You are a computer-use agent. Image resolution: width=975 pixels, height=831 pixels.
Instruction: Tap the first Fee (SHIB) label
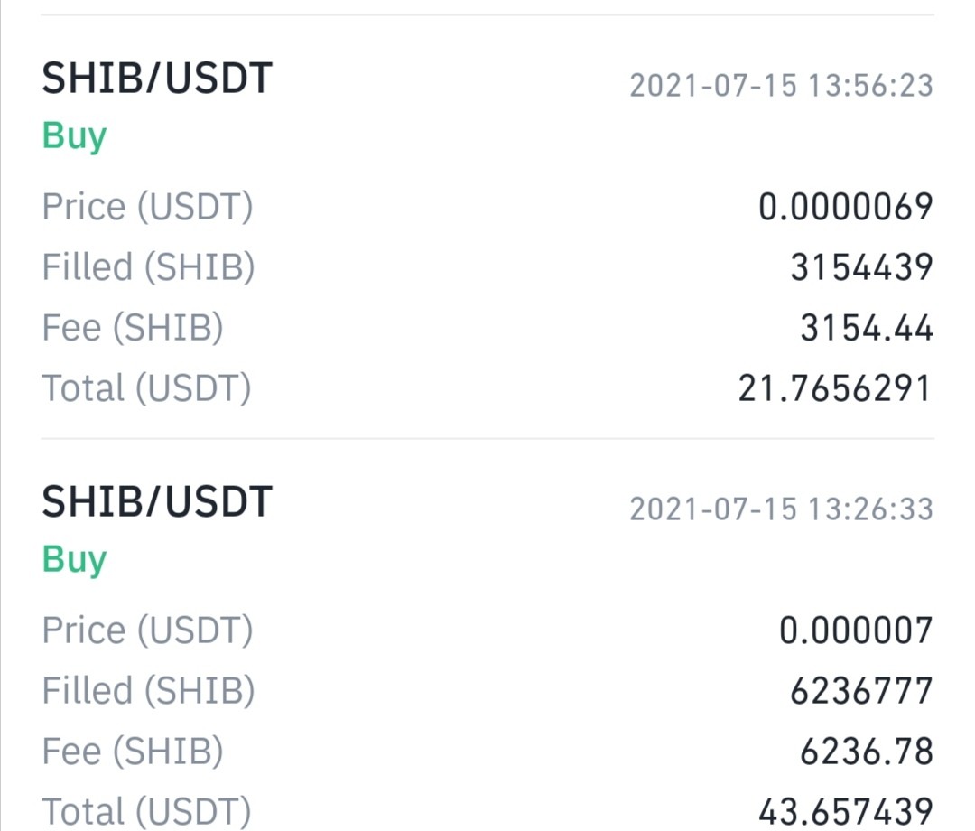coord(133,328)
